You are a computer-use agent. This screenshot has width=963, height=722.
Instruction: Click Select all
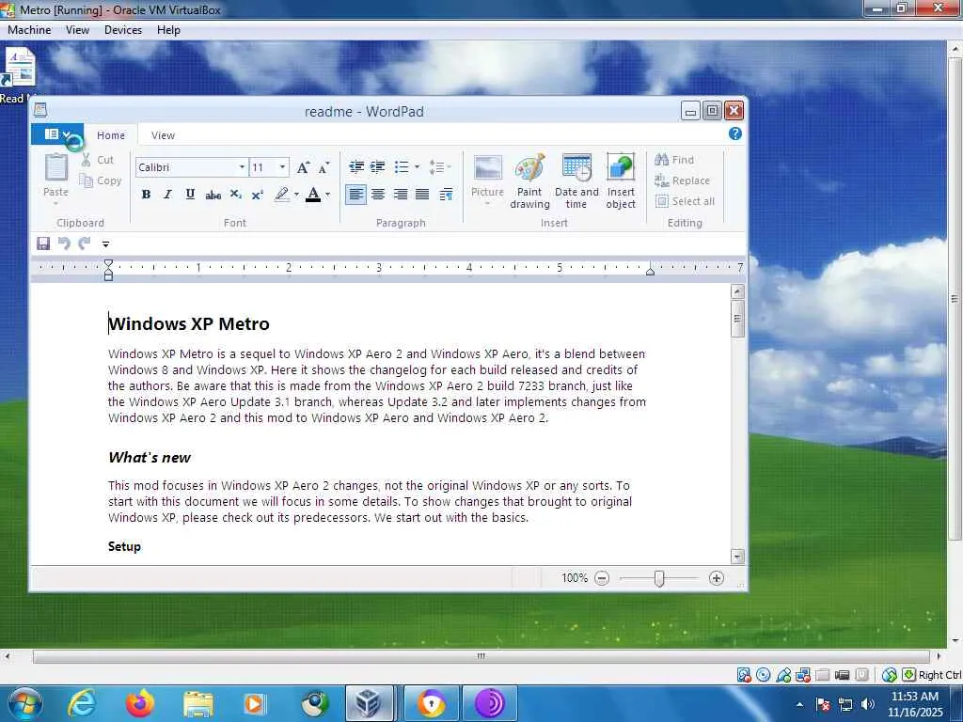685,201
